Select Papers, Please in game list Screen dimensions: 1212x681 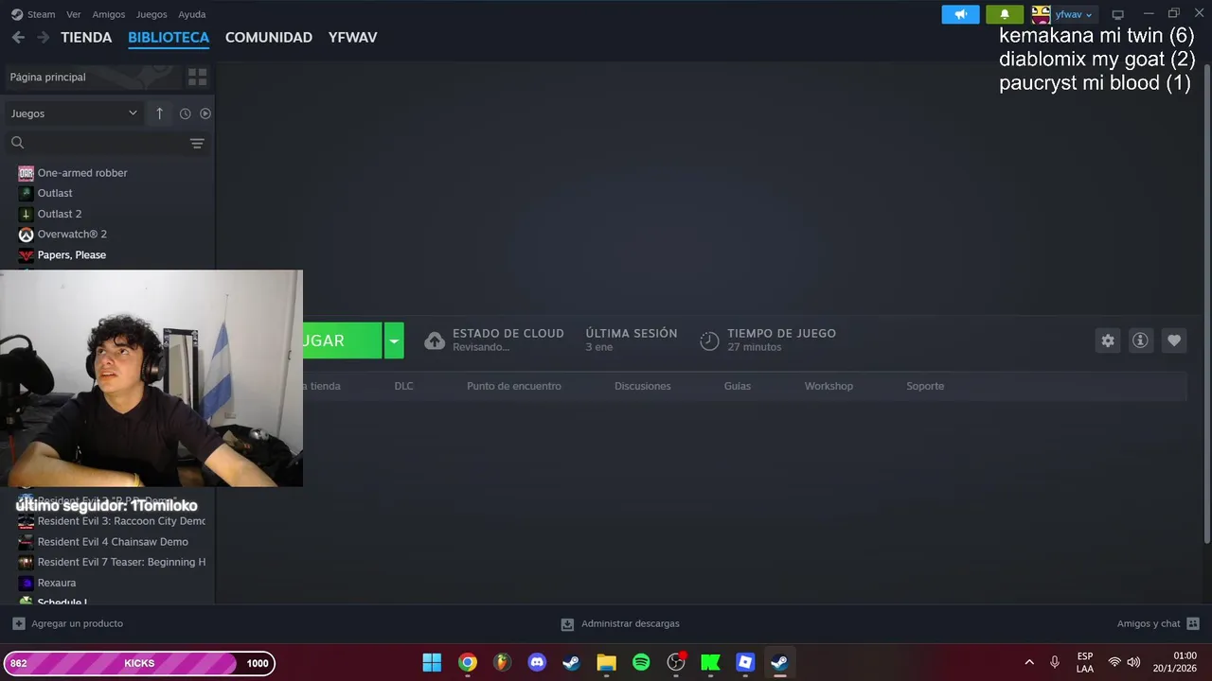coord(72,254)
